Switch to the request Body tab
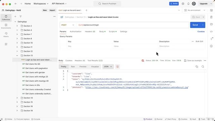Screen dimensions: 215x121 click(x=102, y=32)
